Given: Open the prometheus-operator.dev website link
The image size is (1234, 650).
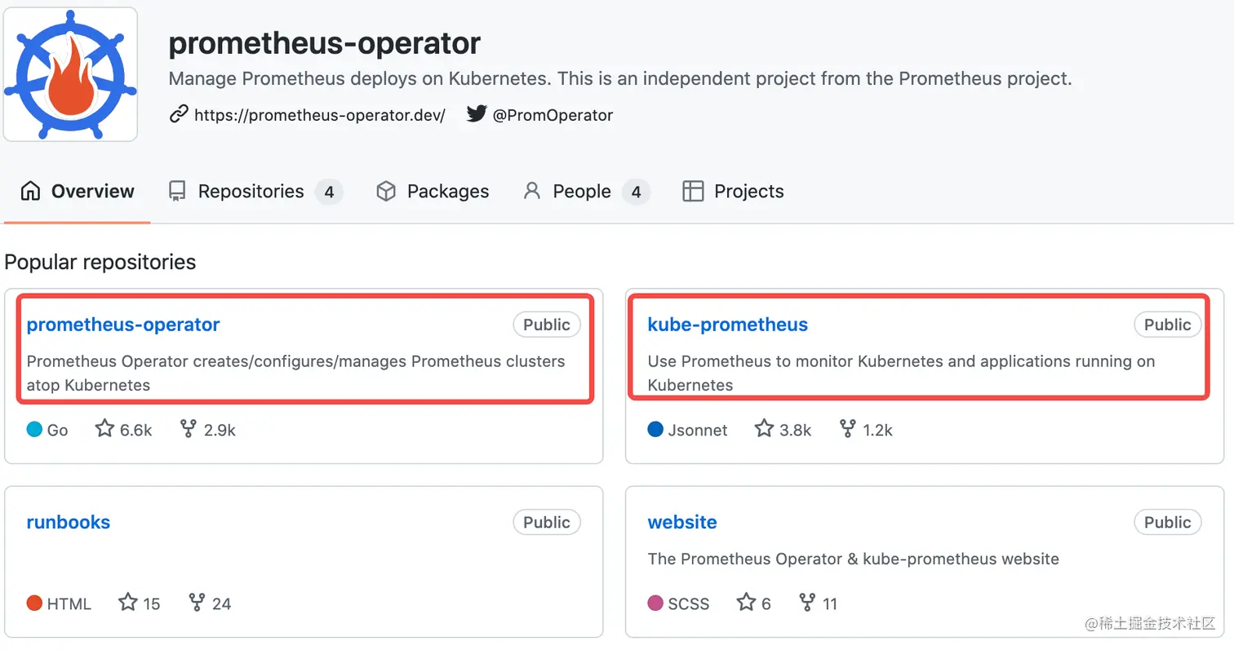Looking at the screenshot, I should click(319, 115).
